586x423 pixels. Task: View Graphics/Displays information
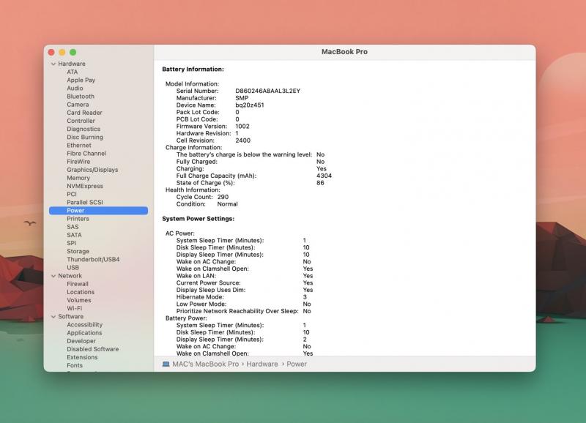(93, 170)
